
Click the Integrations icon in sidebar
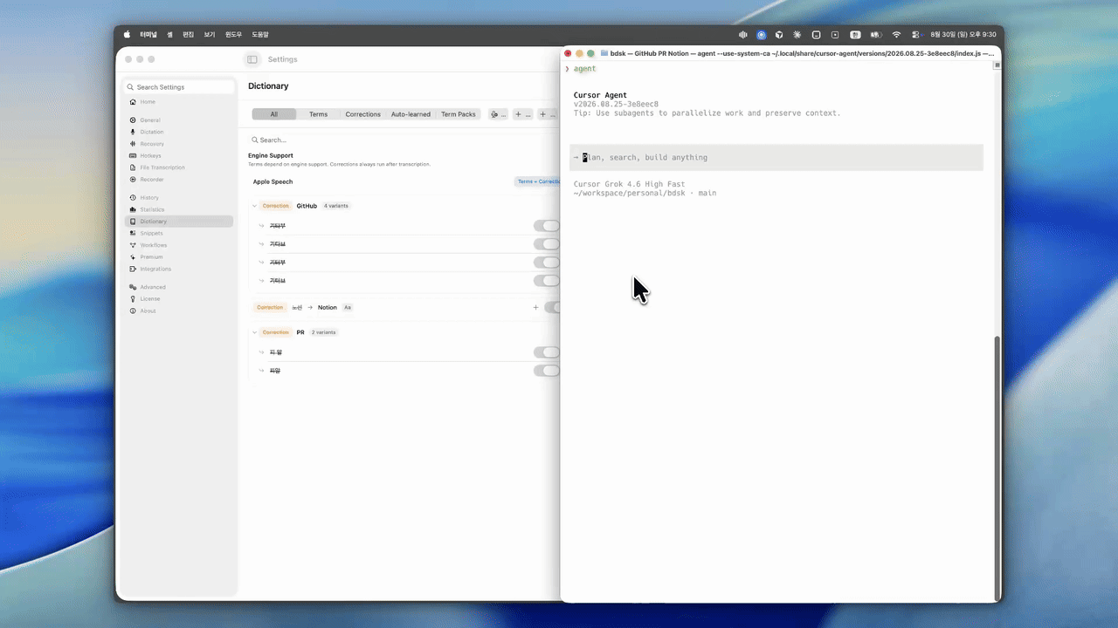[133, 269]
